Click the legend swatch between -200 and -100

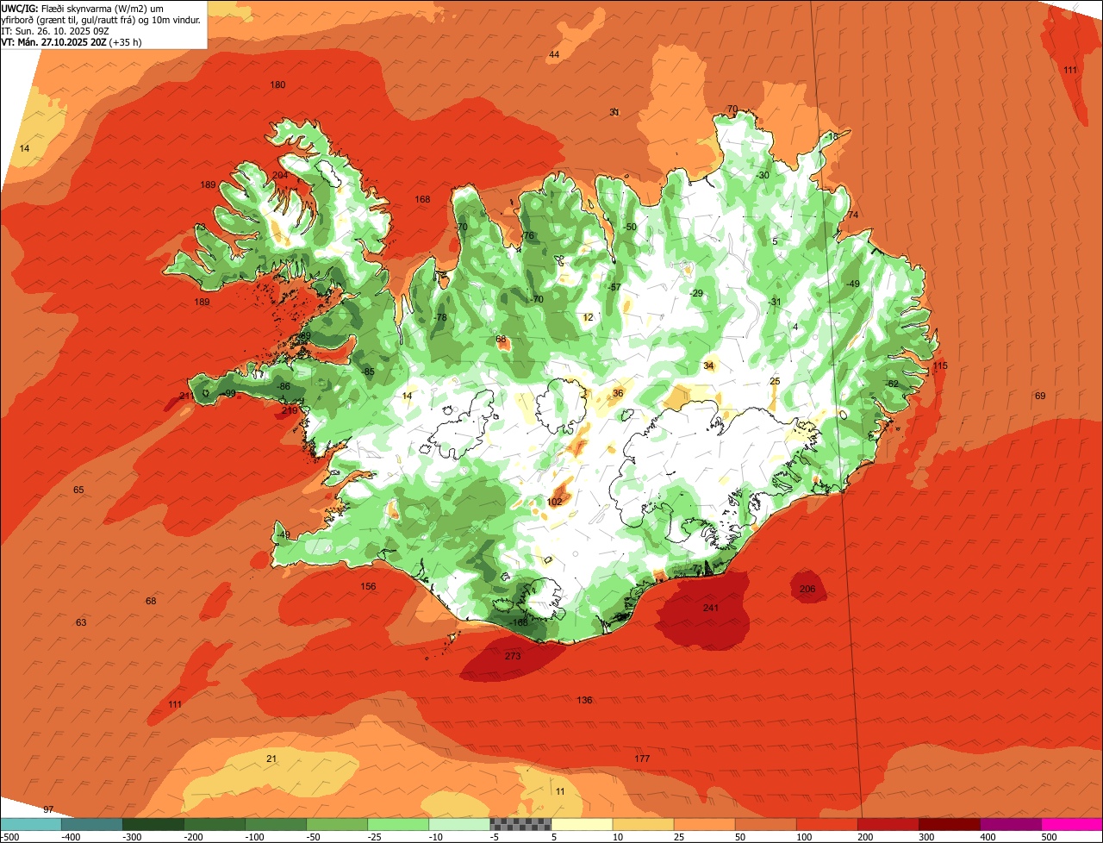point(214,824)
